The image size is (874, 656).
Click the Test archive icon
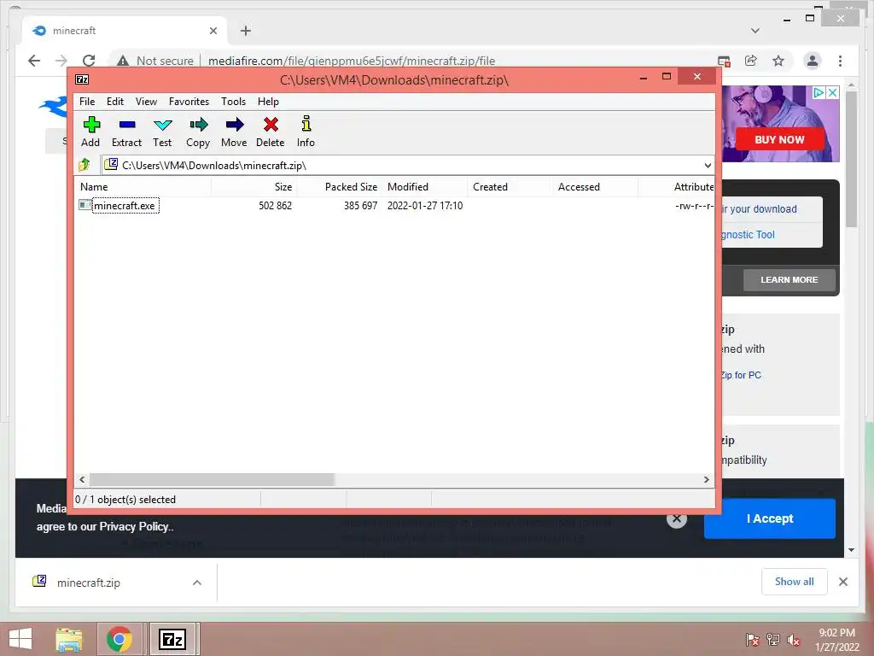pyautogui.click(x=162, y=125)
